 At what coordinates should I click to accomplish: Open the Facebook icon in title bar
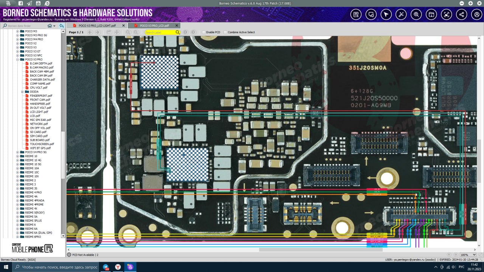pos(20,3)
